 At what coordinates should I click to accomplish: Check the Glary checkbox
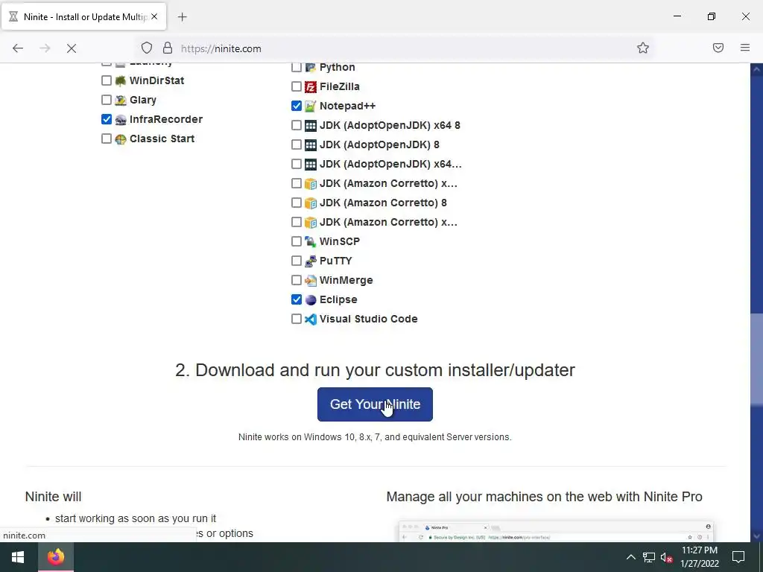point(107,100)
